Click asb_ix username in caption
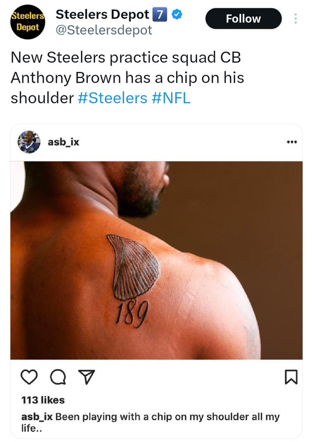This screenshot has height=442, width=313. 37,417
